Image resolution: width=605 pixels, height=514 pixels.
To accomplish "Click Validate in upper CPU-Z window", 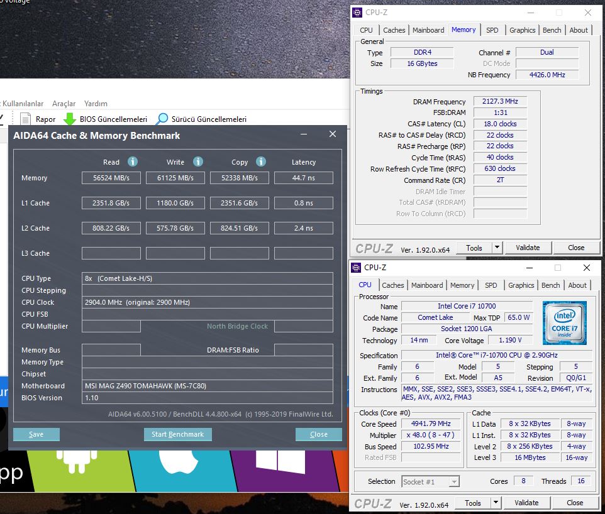I will pyautogui.click(x=528, y=248).
